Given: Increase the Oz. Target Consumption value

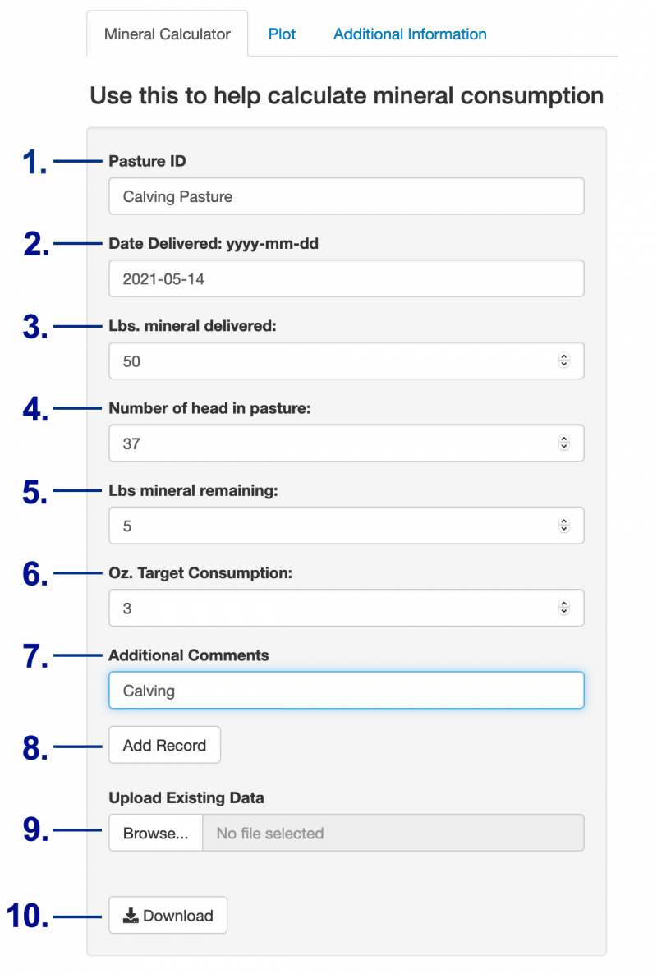Looking at the screenshot, I should (x=564, y=604).
